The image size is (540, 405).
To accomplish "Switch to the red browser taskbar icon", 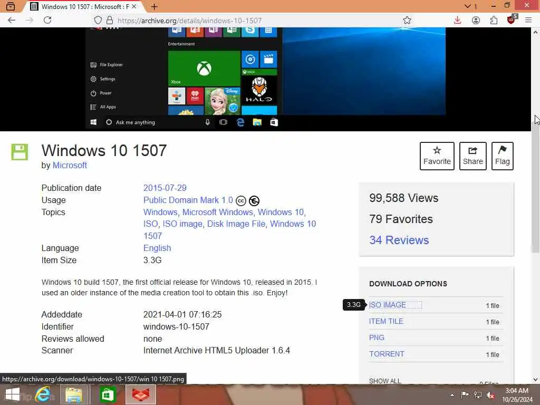I will click(141, 394).
